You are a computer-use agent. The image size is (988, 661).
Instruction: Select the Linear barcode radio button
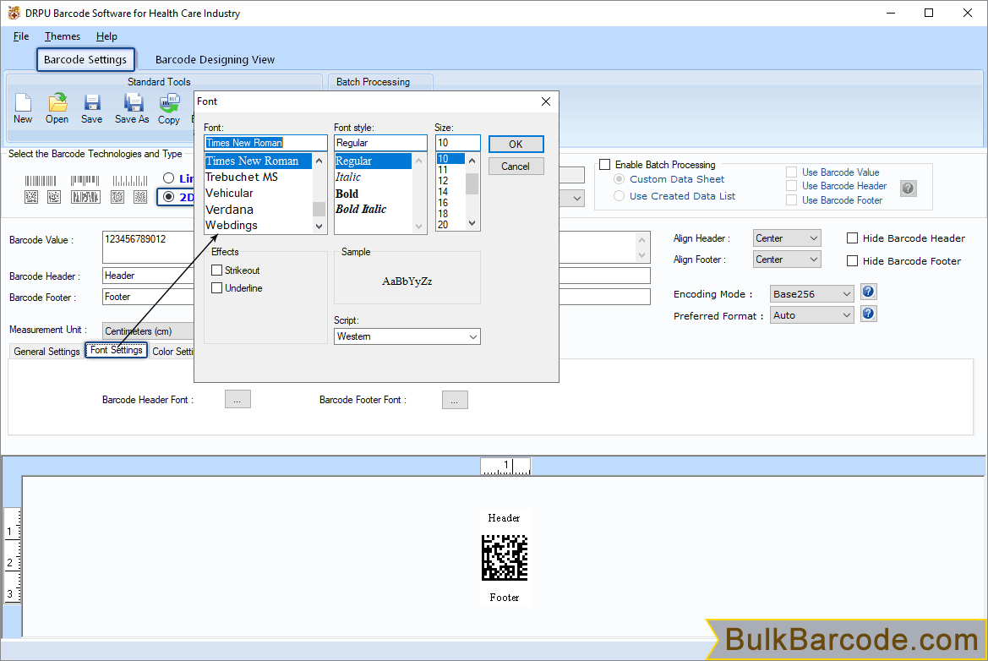click(x=168, y=178)
